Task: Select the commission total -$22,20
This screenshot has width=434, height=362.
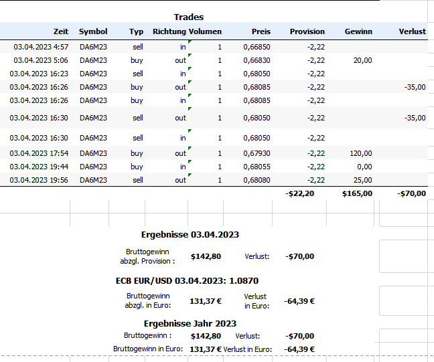Action: [x=300, y=193]
